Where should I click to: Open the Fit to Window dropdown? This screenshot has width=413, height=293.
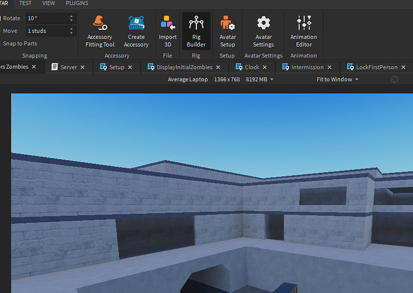click(x=338, y=80)
